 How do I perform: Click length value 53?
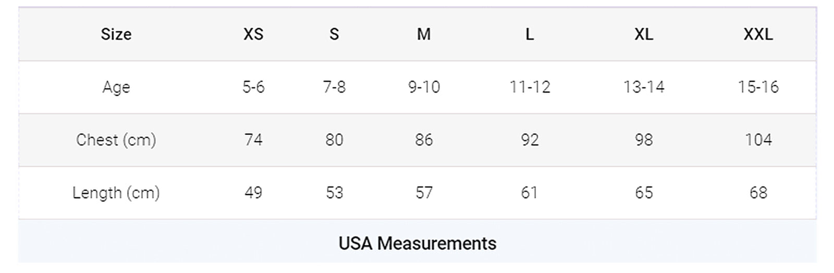[334, 193]
